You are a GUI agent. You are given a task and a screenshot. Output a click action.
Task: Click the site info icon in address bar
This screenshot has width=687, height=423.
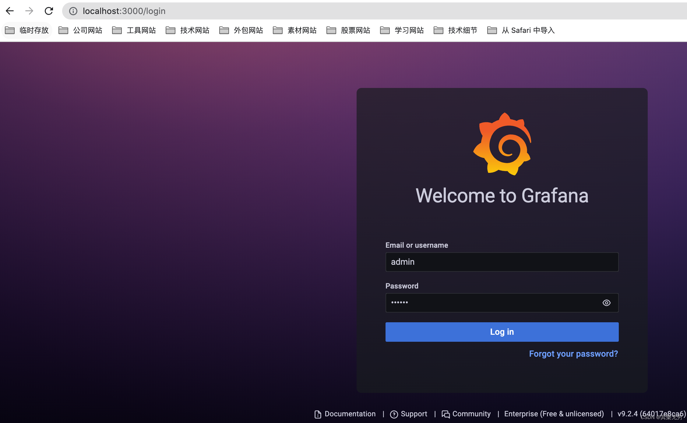click(x=73, y=11)
